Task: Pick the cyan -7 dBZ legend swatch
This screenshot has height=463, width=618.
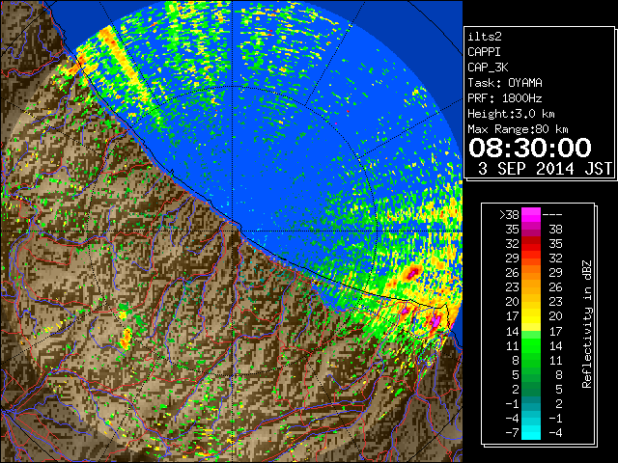Action: click(x=531, y=432)
